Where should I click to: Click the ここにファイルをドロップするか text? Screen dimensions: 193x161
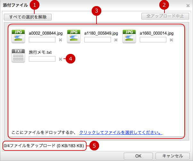pyautogui.click(x=44, y=132)
